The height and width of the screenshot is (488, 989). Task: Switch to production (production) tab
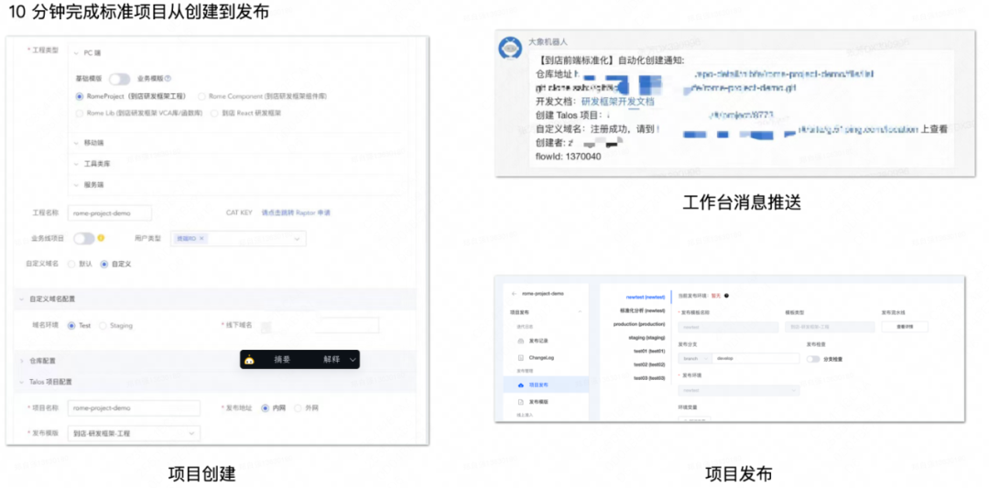pyautogui.click(x=639, y=324)
